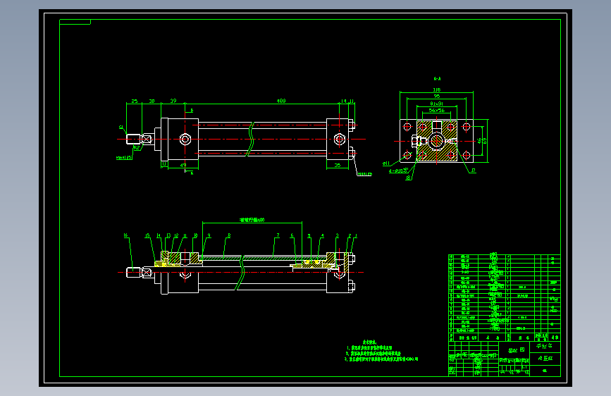This screenshot has width=611, height=396.
Task: Select the 118 width dimension
Action: 436,89
